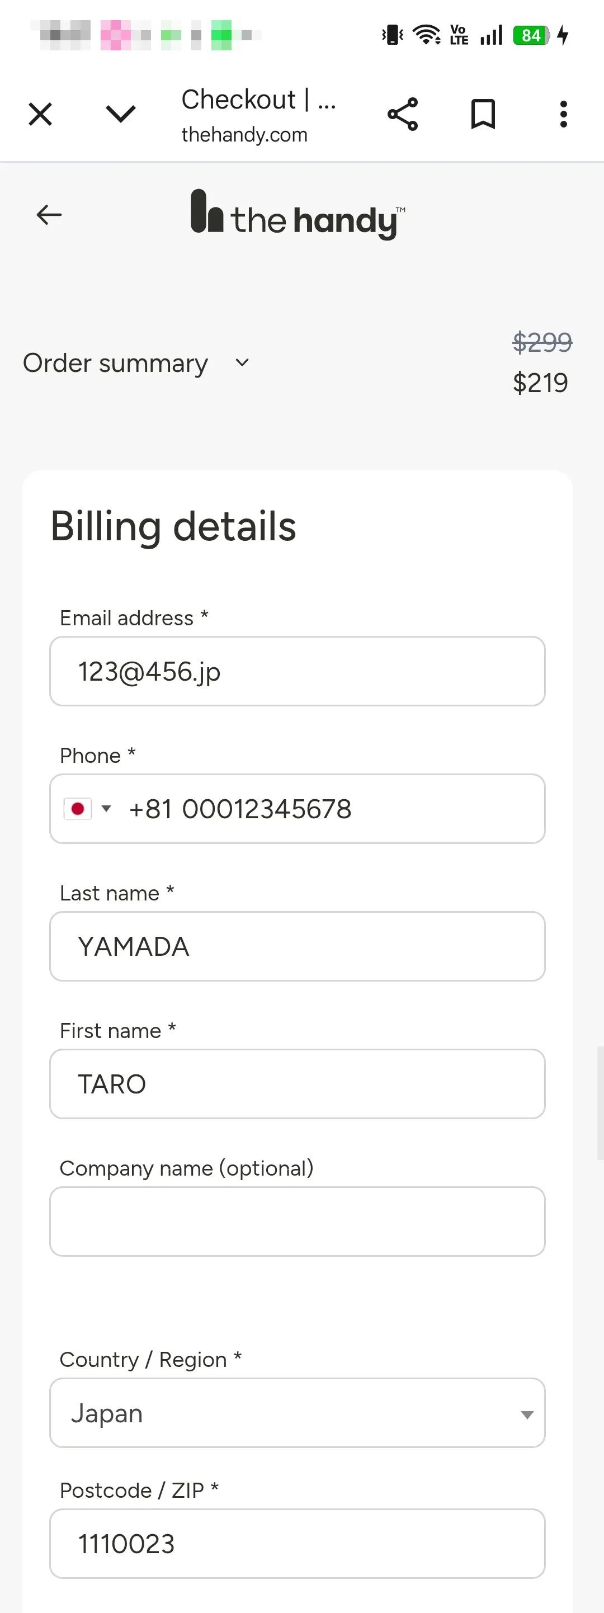This screenshot has height=1613, width=604.
Task: Close the in-app browser tab
Action: pos(41,115)
